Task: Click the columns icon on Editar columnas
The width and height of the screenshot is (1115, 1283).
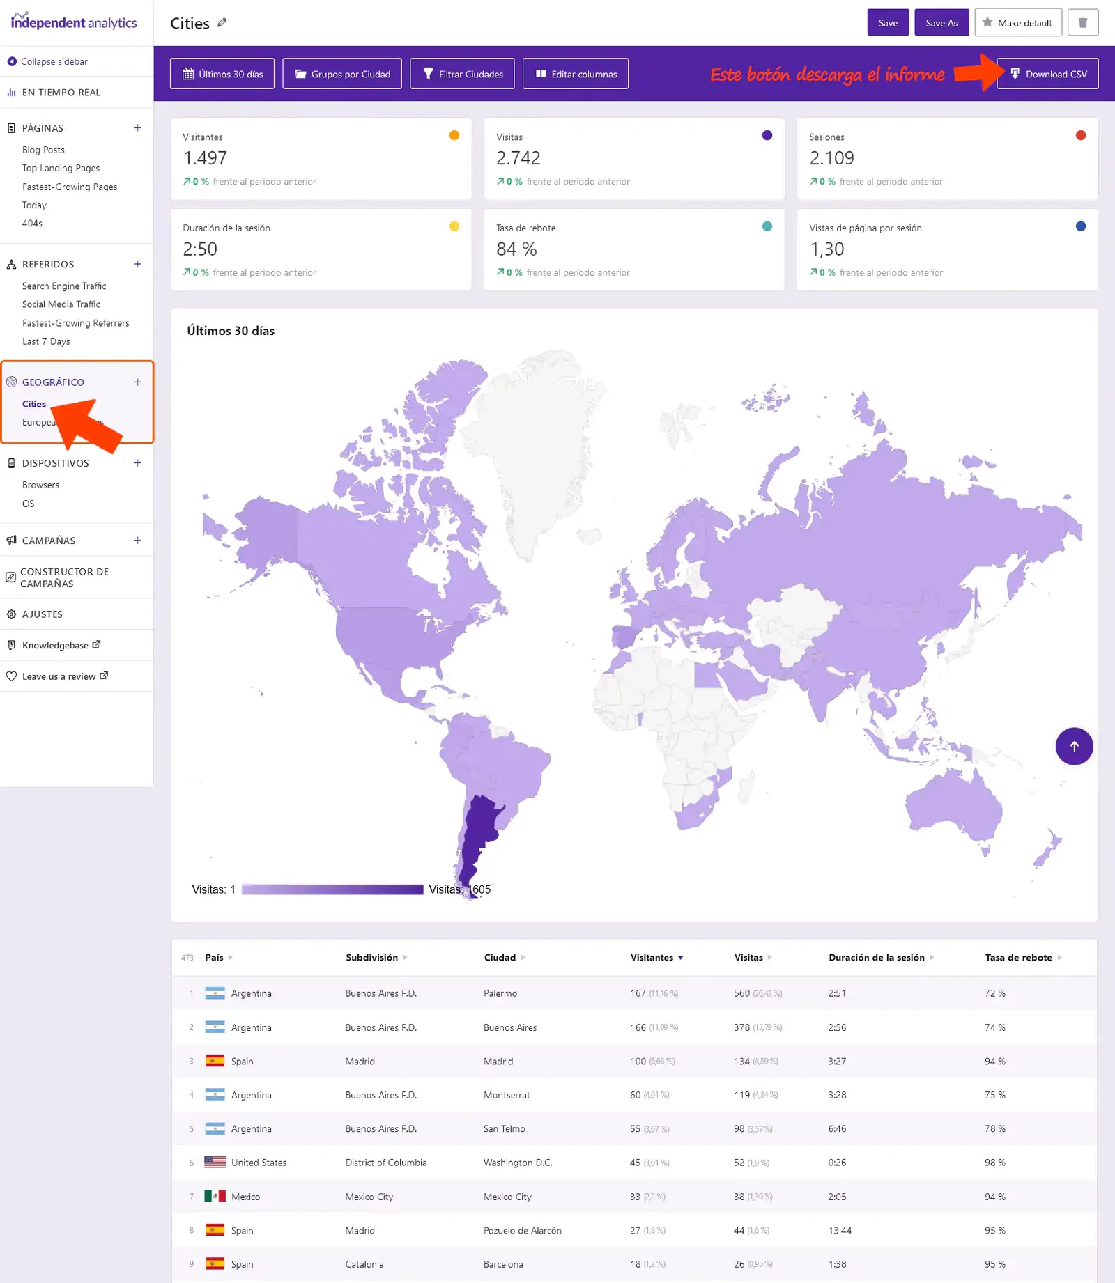Action: click(x=541, y=74)
